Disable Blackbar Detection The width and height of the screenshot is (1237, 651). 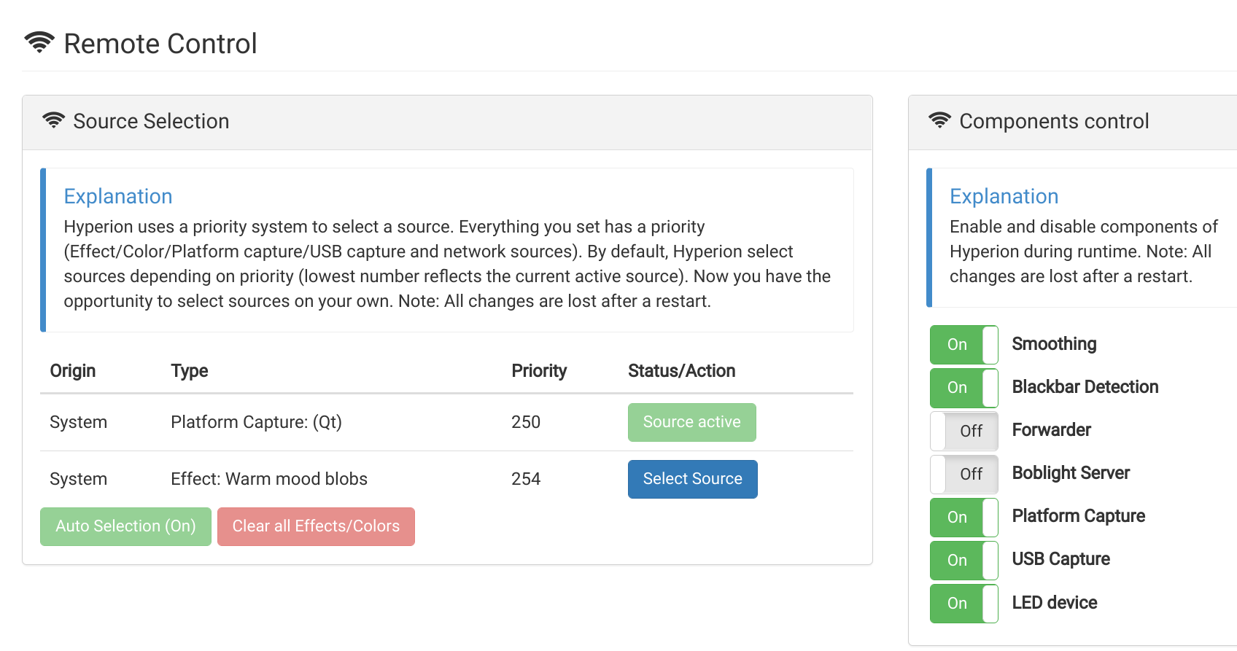pyautogui.click(x=963, y=387)
